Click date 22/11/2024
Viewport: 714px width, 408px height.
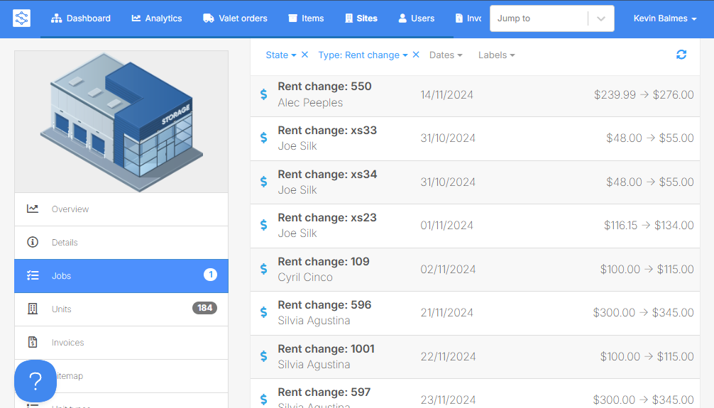[448, 356]
